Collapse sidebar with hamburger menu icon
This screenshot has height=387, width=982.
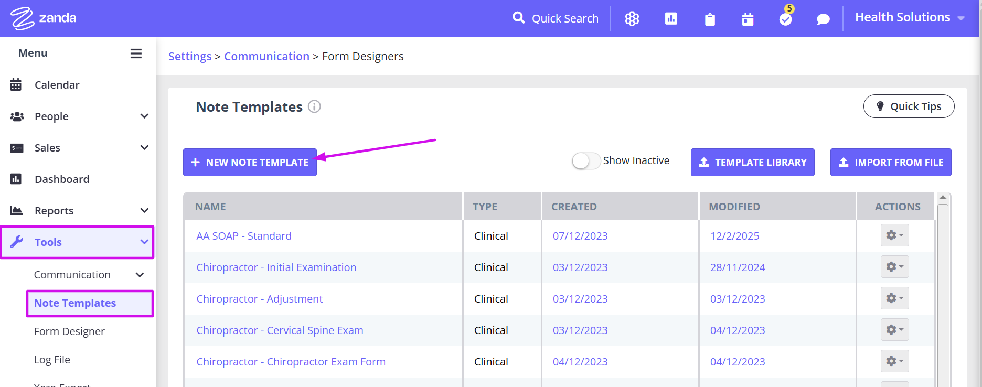click(x=136, y=53)
